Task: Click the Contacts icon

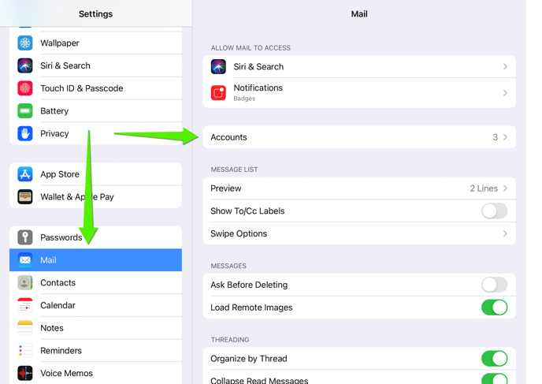Action: (x=25, y=282)
